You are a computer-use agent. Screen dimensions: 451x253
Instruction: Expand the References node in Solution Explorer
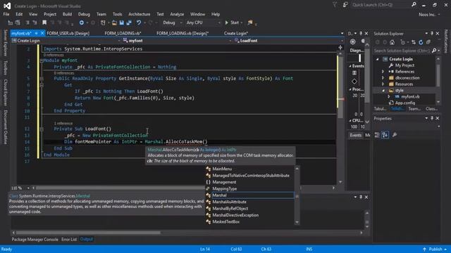point(383,72)
